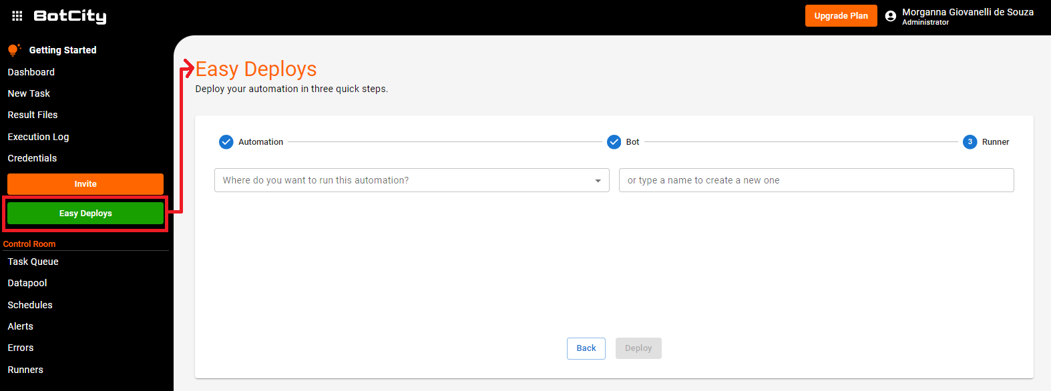Click the Runner step number 3 icon
The height and width of the screenshot is (391, 1051).
point(970,141)
